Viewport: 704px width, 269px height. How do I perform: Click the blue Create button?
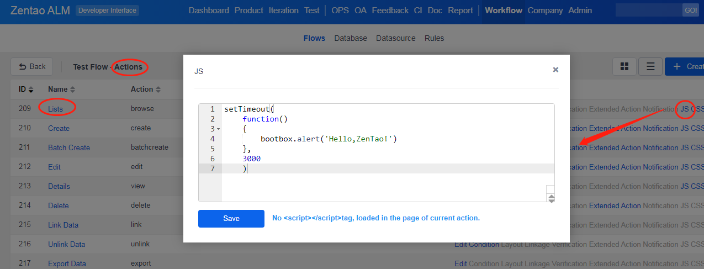pos(685,66)
